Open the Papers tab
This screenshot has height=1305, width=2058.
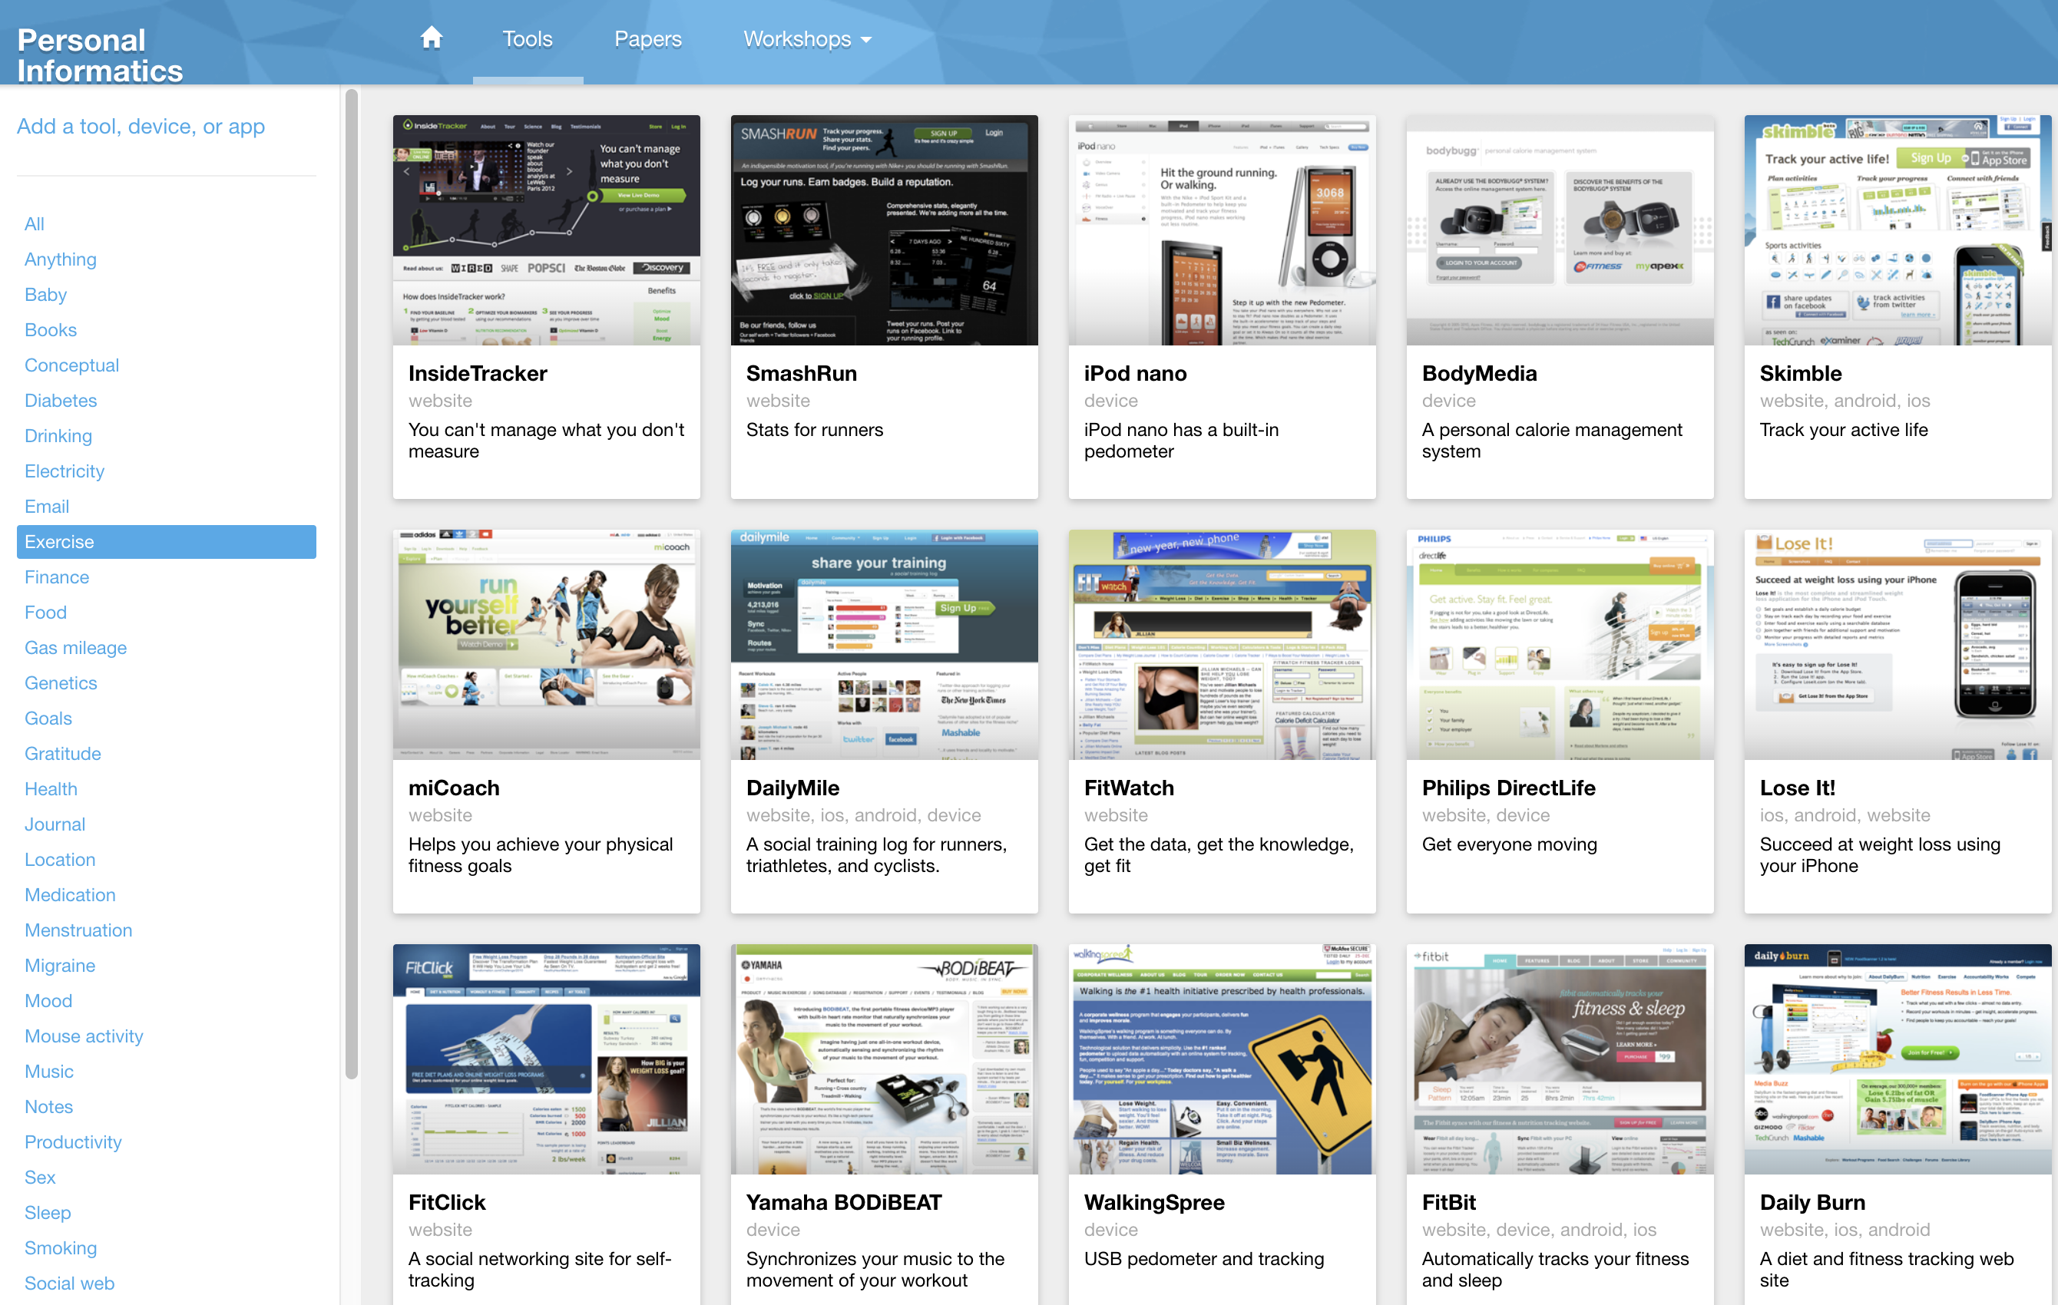pyautogui.click(x=648, y=39)
